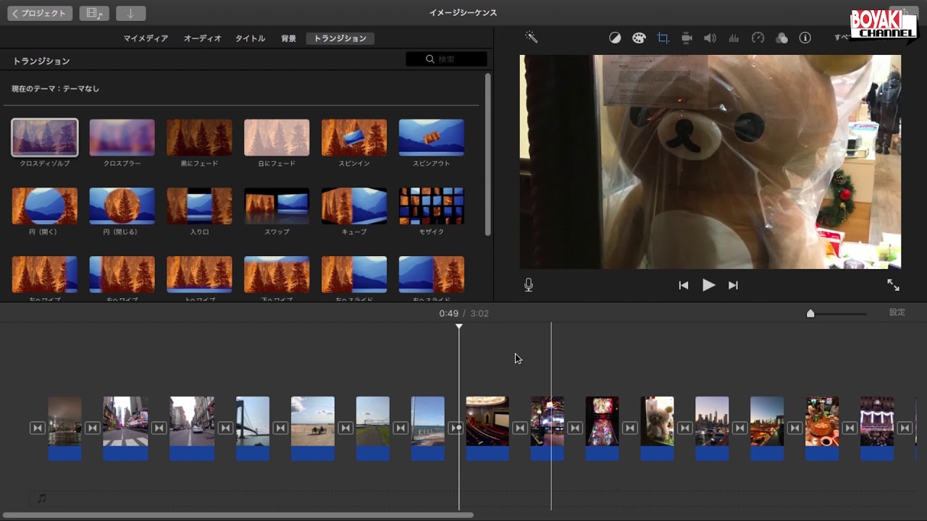Click the auto-enhance magic wand icon
Screen dimensions: 927x521
531,38
